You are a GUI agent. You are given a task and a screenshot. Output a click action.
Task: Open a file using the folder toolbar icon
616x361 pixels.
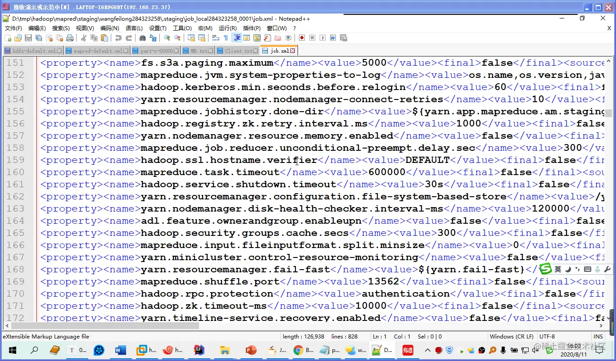coord(18,38)
